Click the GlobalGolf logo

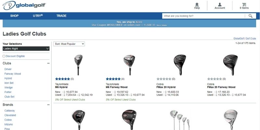point(24,5)
